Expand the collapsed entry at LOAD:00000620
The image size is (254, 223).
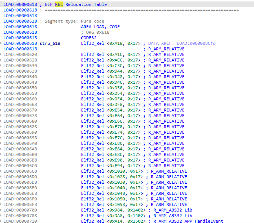coord(1,54)
